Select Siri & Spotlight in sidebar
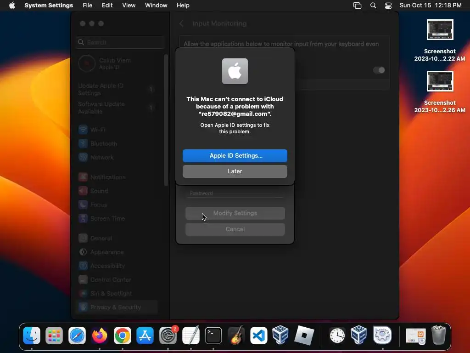Viewport: 470px width, 353px height. [x=116, y=294]
